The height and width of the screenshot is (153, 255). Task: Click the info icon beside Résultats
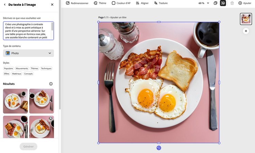point(51,84)
